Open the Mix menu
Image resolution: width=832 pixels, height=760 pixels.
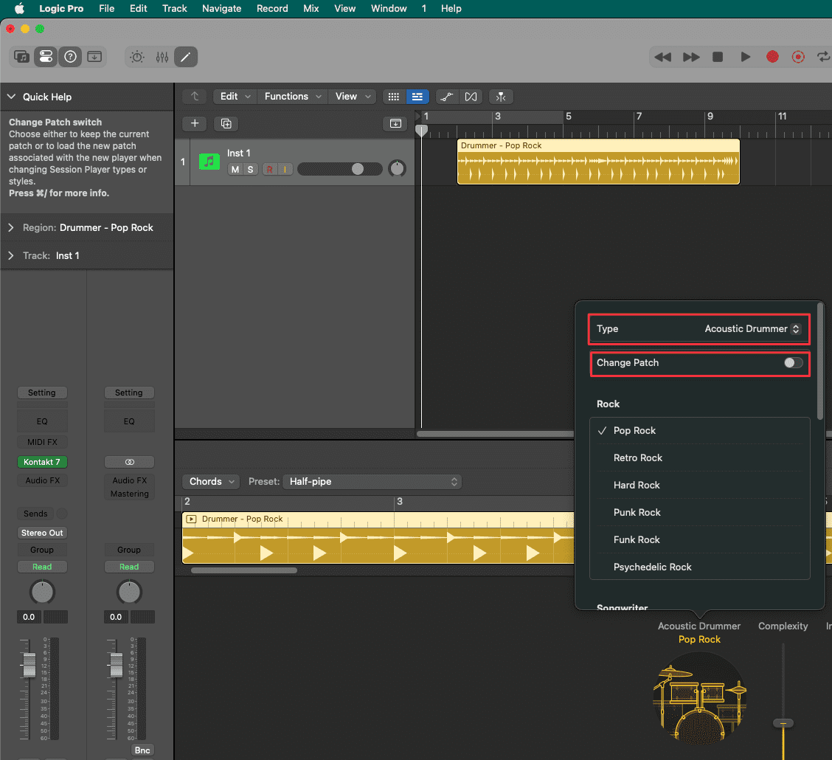311,9
